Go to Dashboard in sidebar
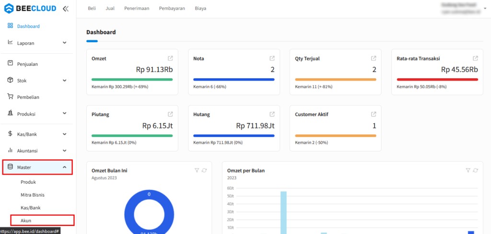Screen dimensions: 491x234 coord(28,26)
